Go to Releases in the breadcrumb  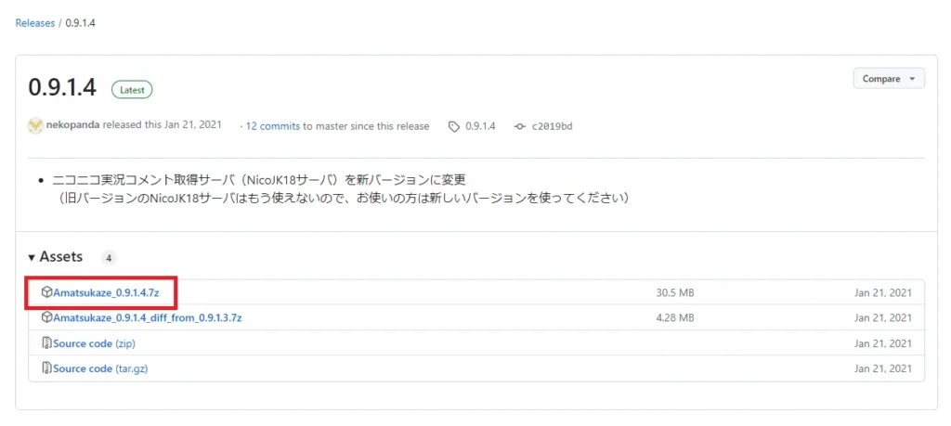[35, 22]
